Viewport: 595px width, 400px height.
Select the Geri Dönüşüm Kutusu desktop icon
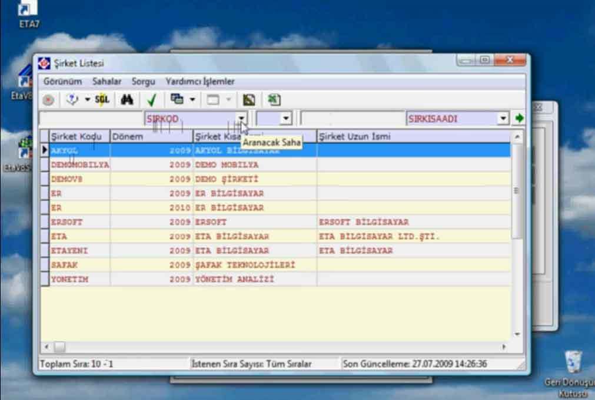coord(573,374)
